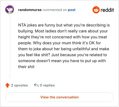119x107 pixels.
Task: Click the comment line starting with "bullying."
Action: tap(63, 31)
